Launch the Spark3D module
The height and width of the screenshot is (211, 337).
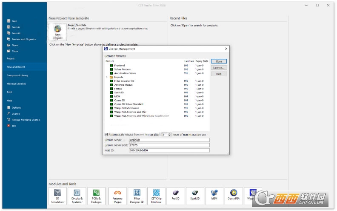click(195, 196)
